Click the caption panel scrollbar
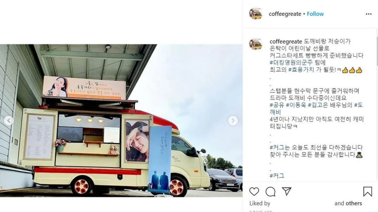 tap(377, 50)
